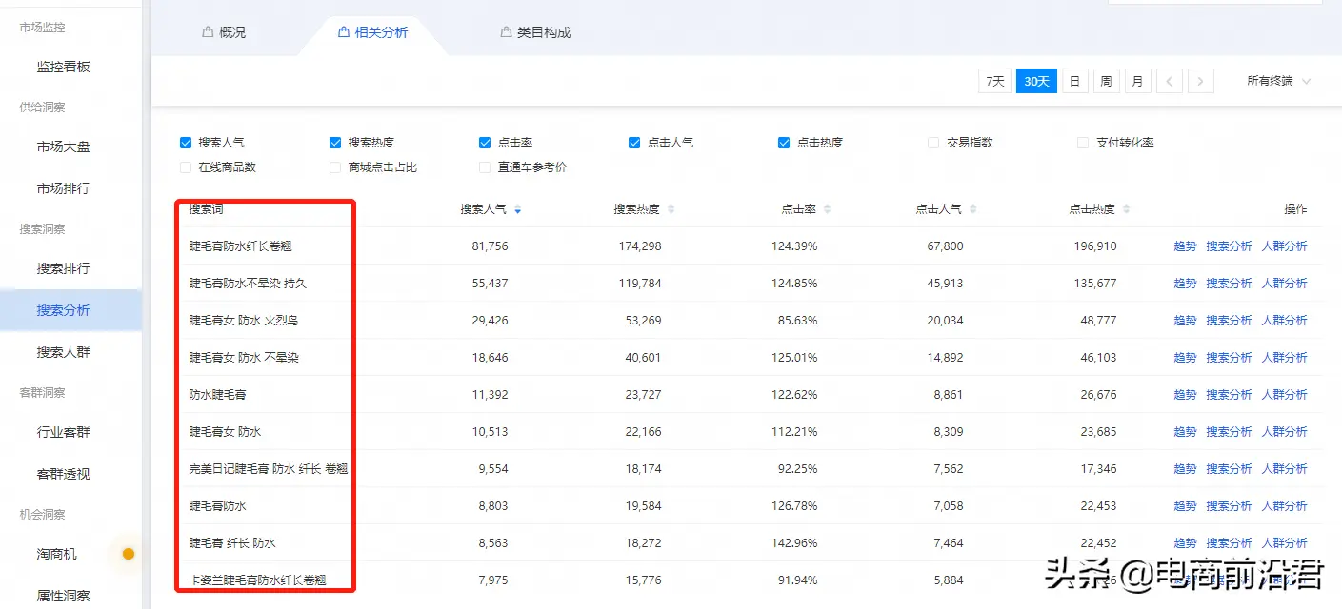Open 搜索分析 for 睫毛膏 纤长 防水
The width and height of the screenshot is (1342, 609).
pos(1229,543)
